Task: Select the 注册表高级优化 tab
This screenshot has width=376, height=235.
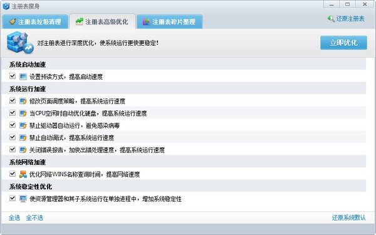Action: click(102, 21)
